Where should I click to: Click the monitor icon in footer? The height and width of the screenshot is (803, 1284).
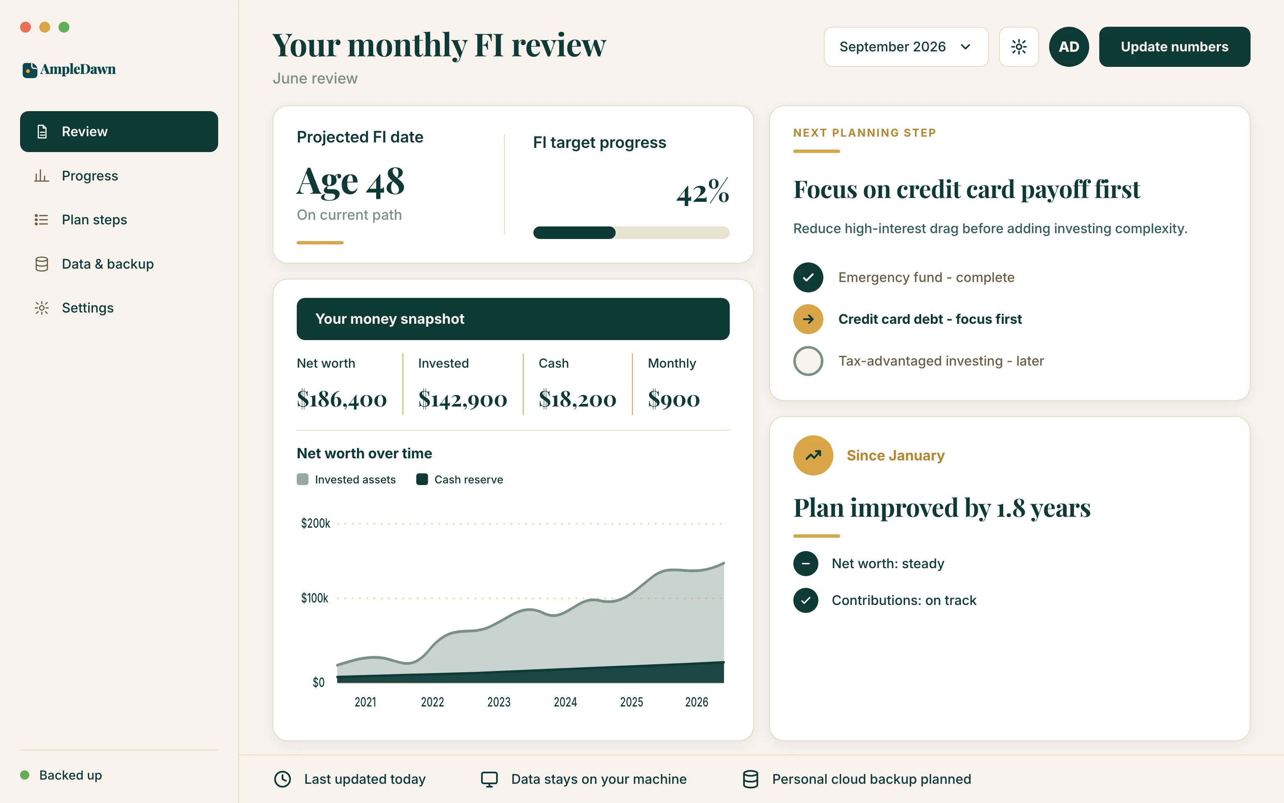(489, 779)
